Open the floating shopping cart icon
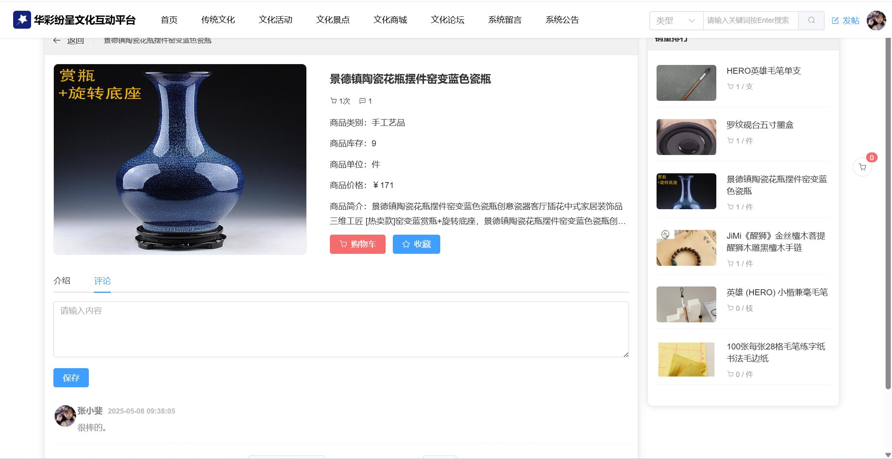Image resolution: width=892 pixels, height=459 pixels. point(862,167)
